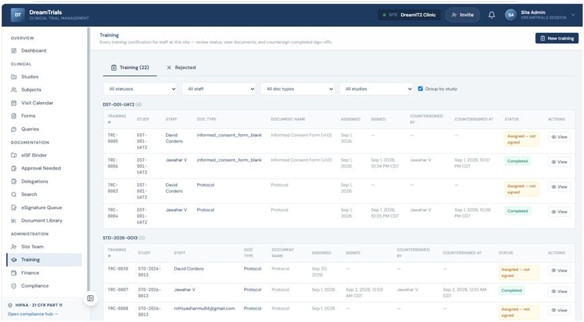Click the Training graduation cap icon
584x322 pixels.
13,260
